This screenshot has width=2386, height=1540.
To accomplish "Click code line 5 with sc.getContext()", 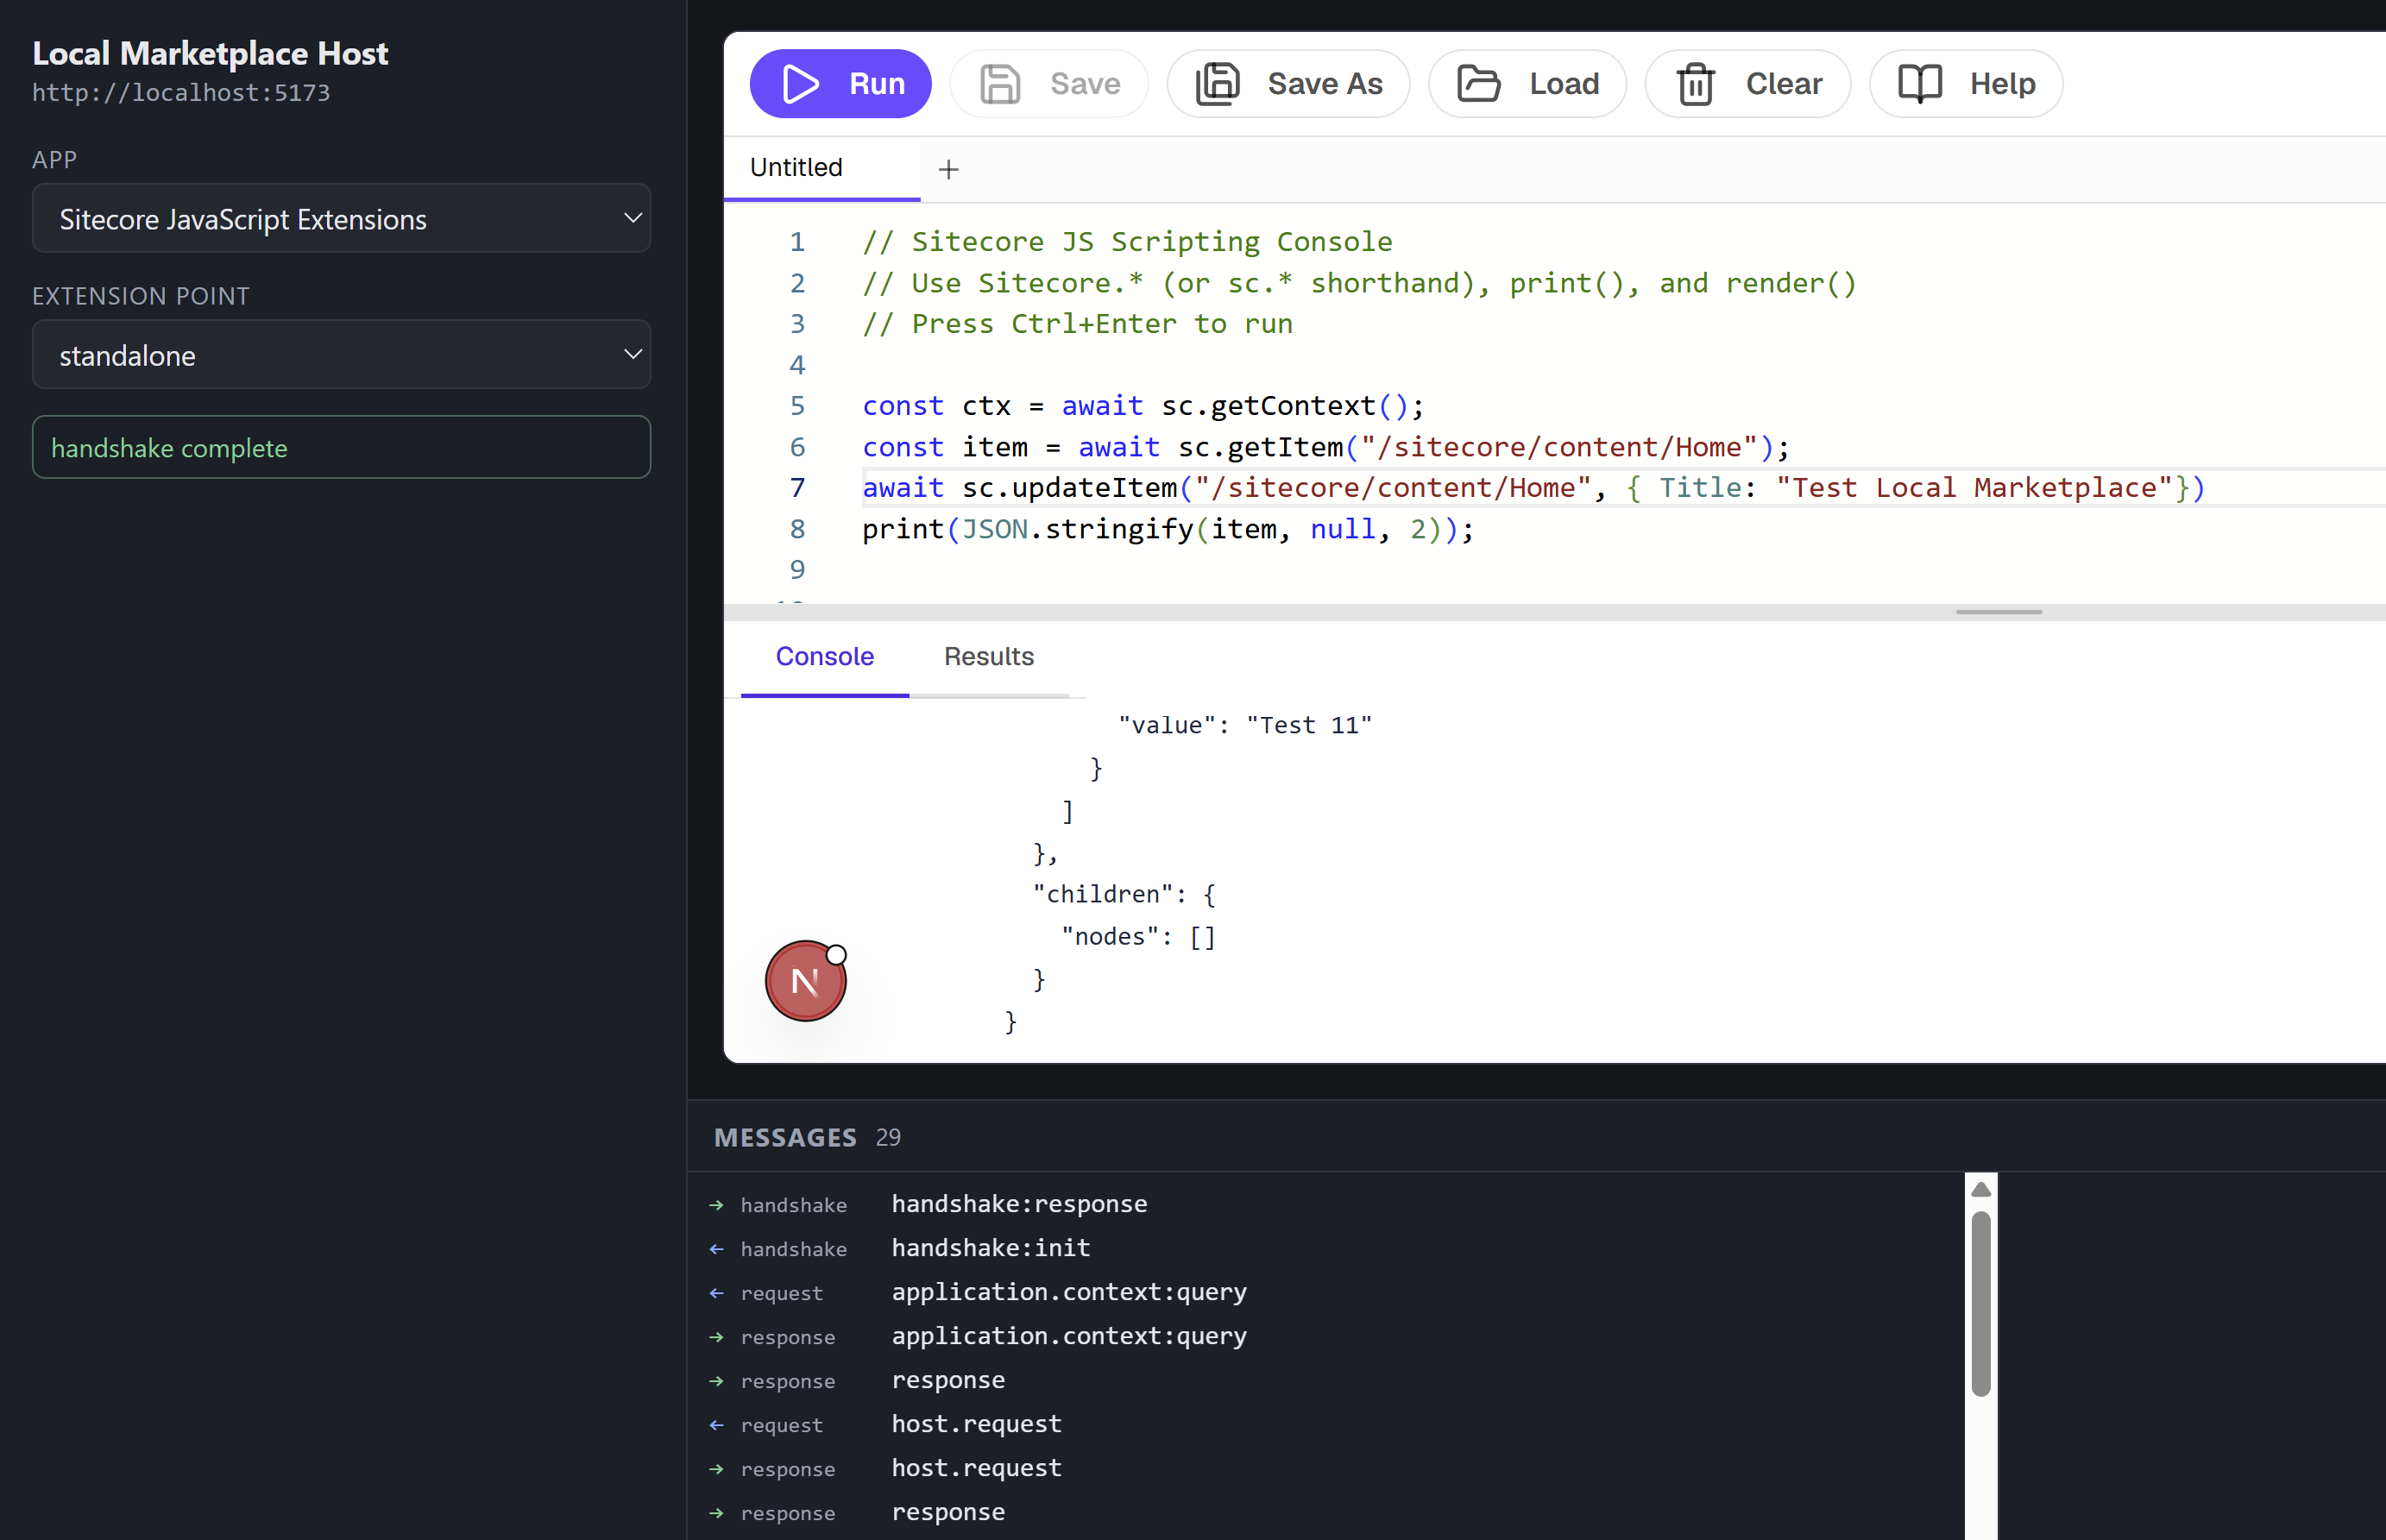I will coord(1142,406).
